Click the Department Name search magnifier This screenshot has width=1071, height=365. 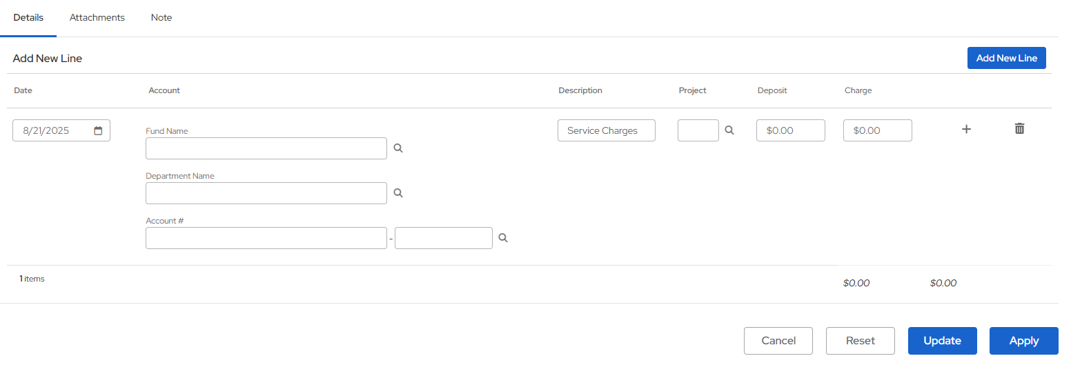click(x=398, y=193)
